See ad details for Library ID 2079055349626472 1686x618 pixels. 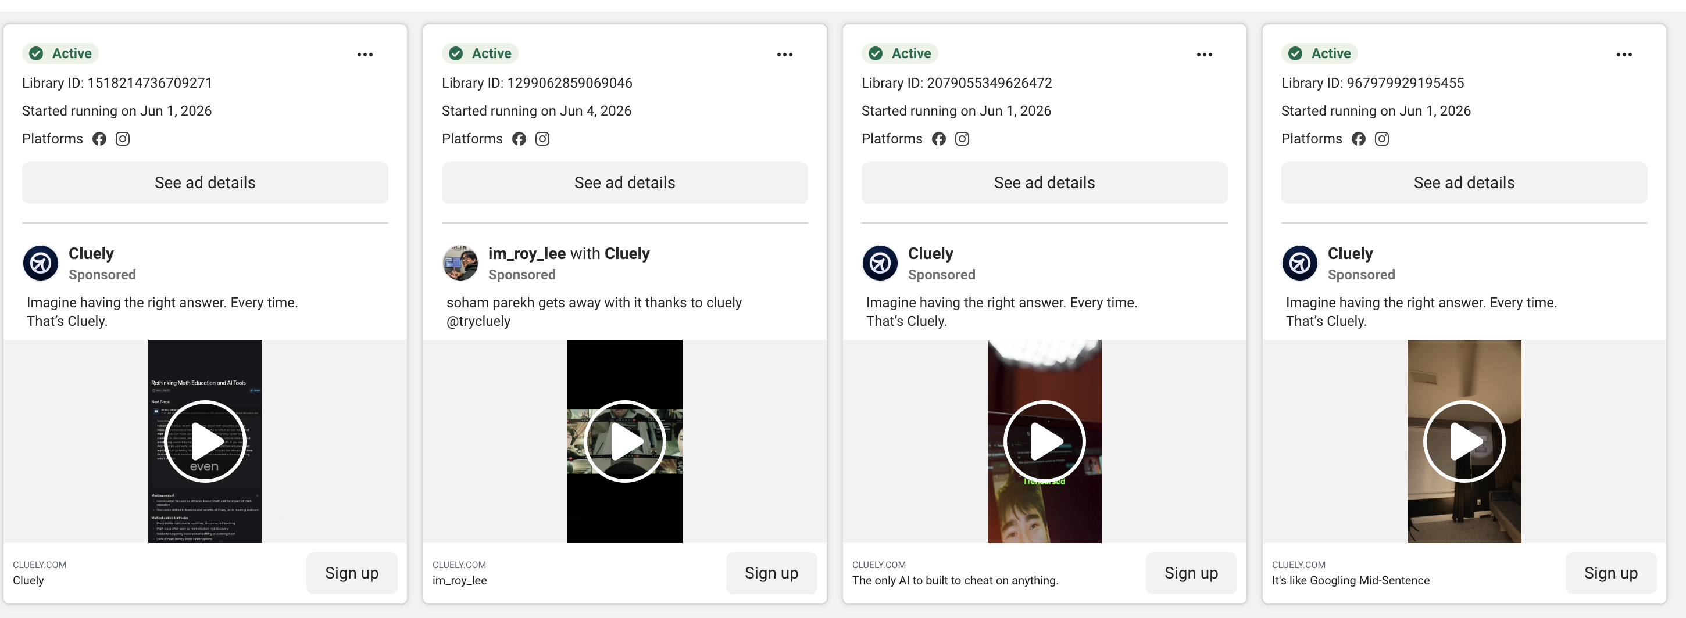coord(1044,183)
